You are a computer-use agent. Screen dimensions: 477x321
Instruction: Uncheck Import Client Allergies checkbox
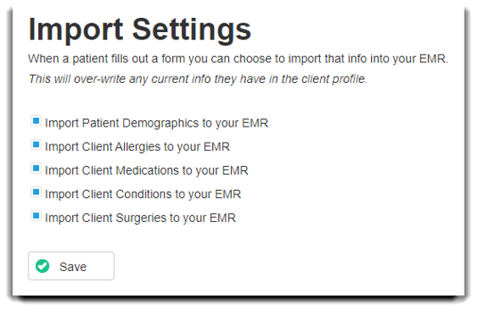coord(36,144)
